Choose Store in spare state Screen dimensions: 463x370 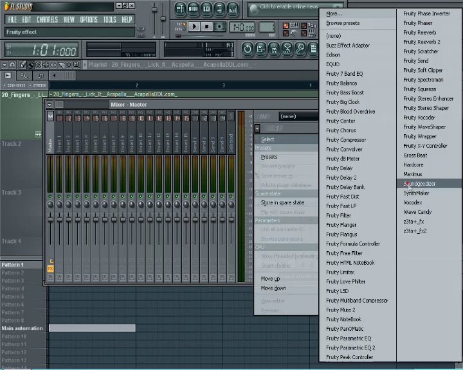coord(286,202)
